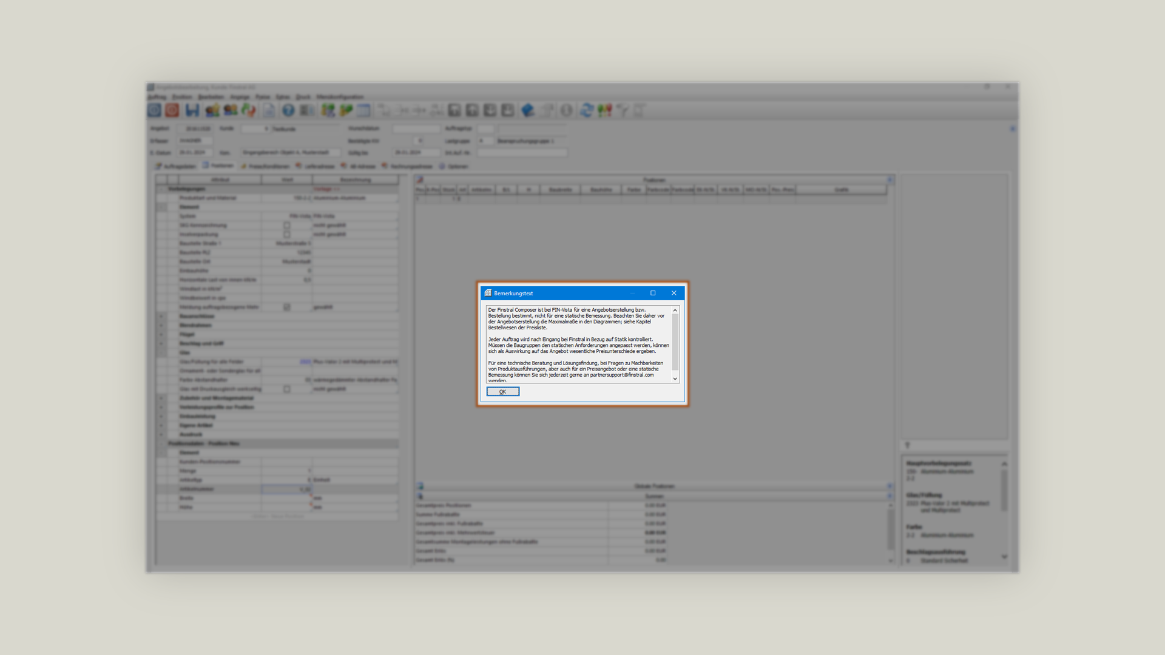Image resolution: width=1165 pixels, height=655 pixels.
Task: Maximize the Bemerkungstext dialog
Action: [653, 293]
